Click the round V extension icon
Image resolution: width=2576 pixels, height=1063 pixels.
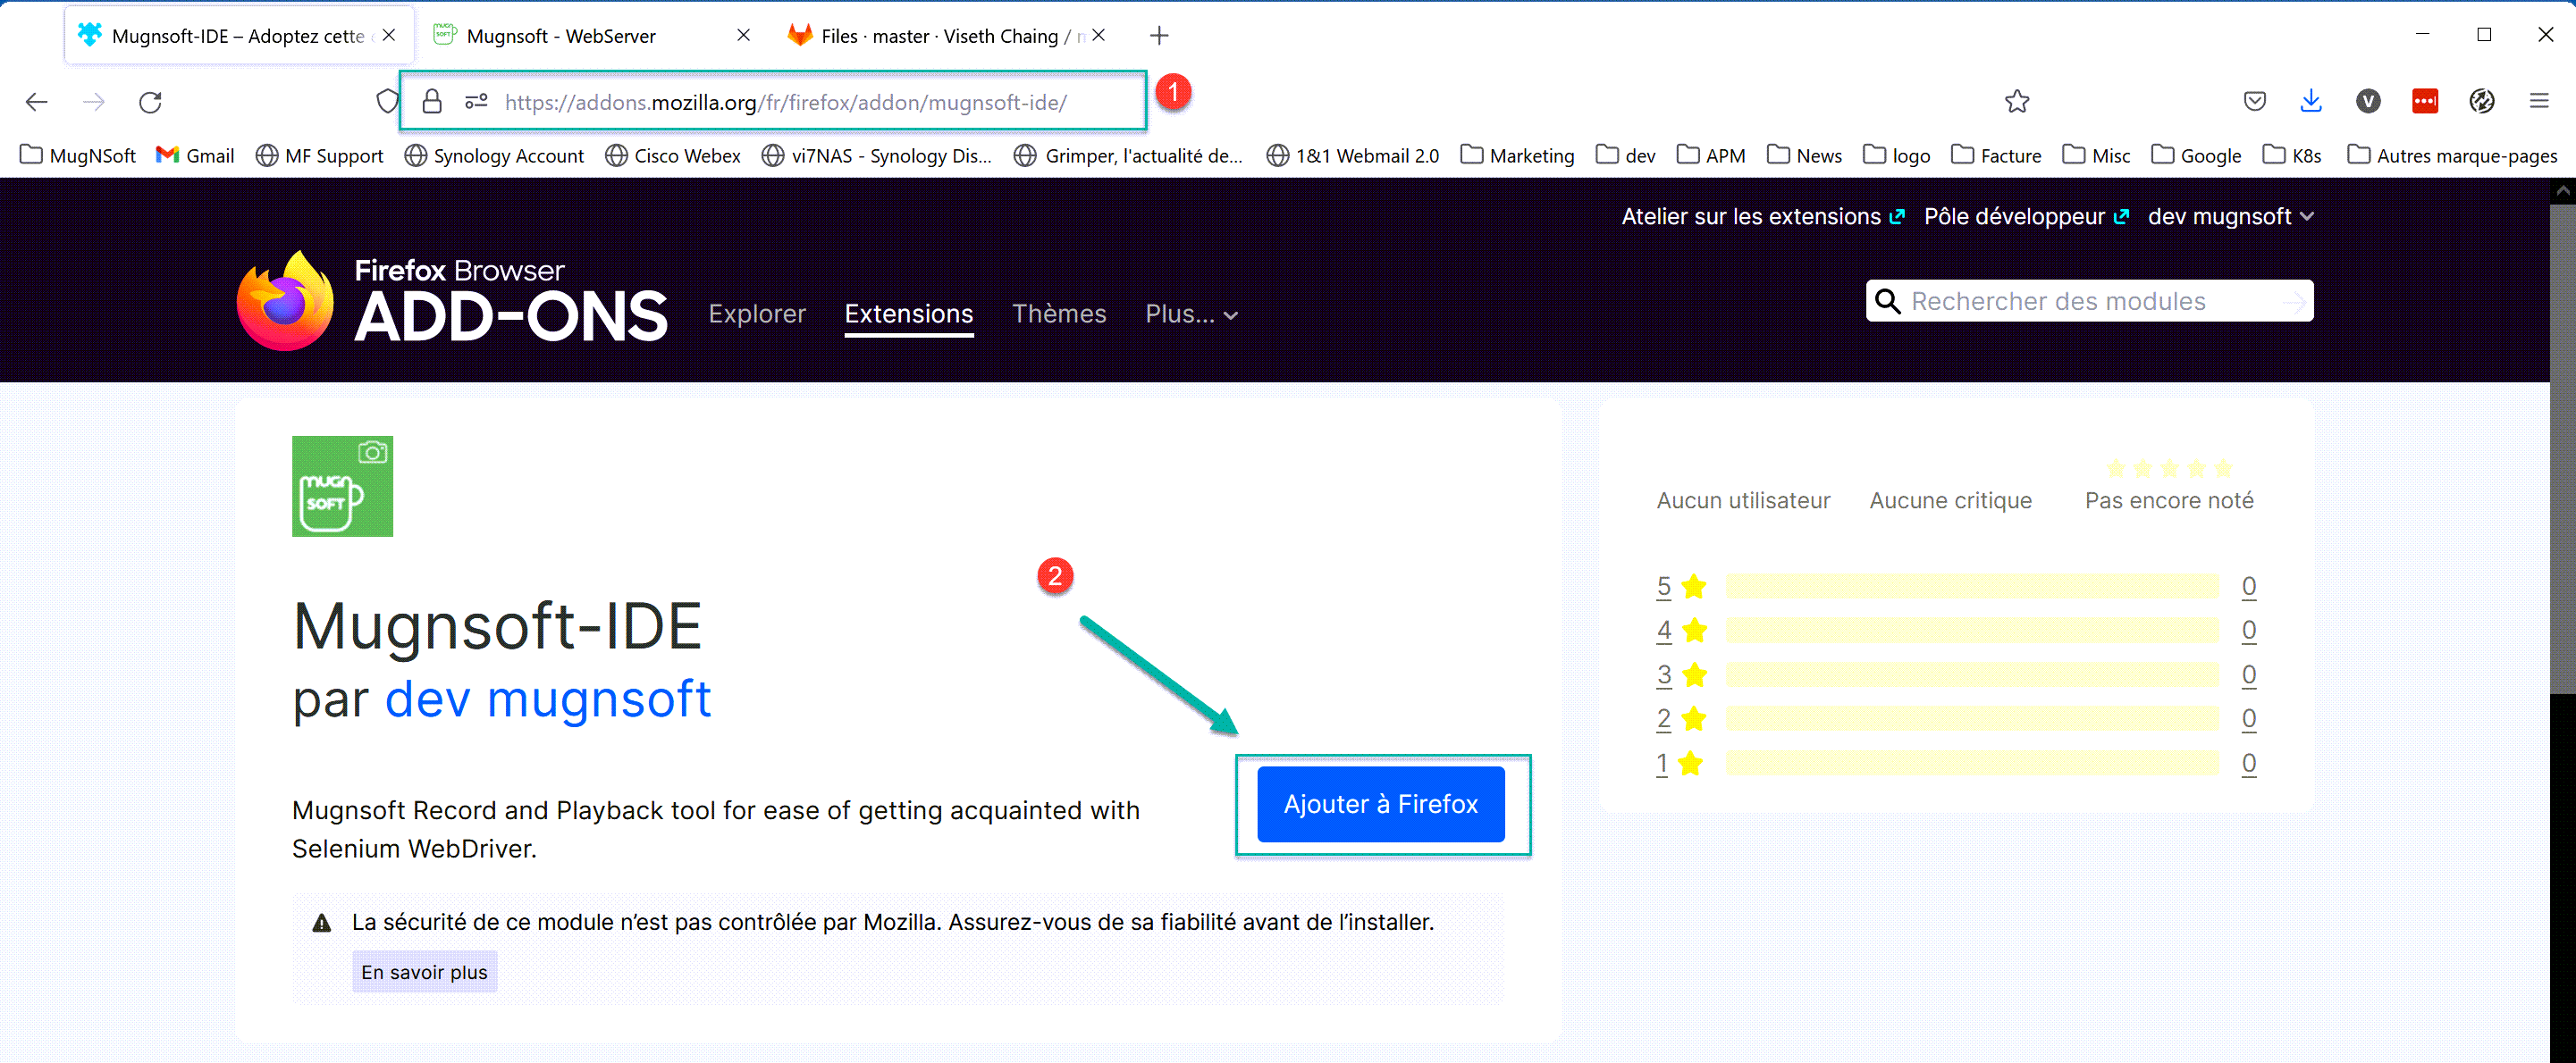click(2368, 101)
